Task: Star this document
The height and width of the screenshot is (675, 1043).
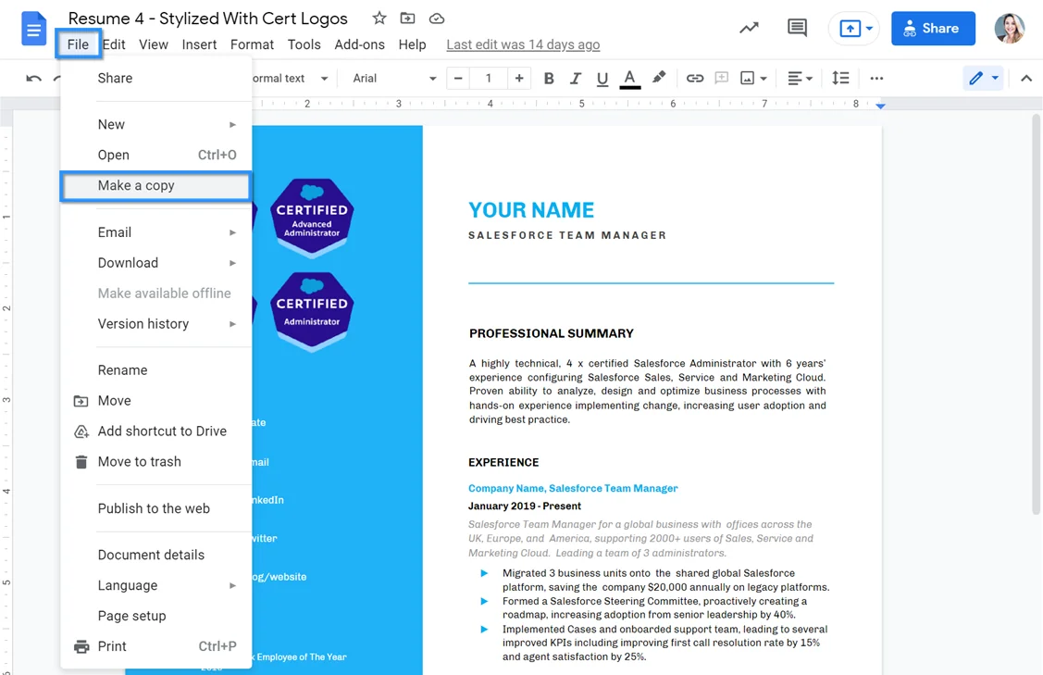Action: tap(379, 18)
